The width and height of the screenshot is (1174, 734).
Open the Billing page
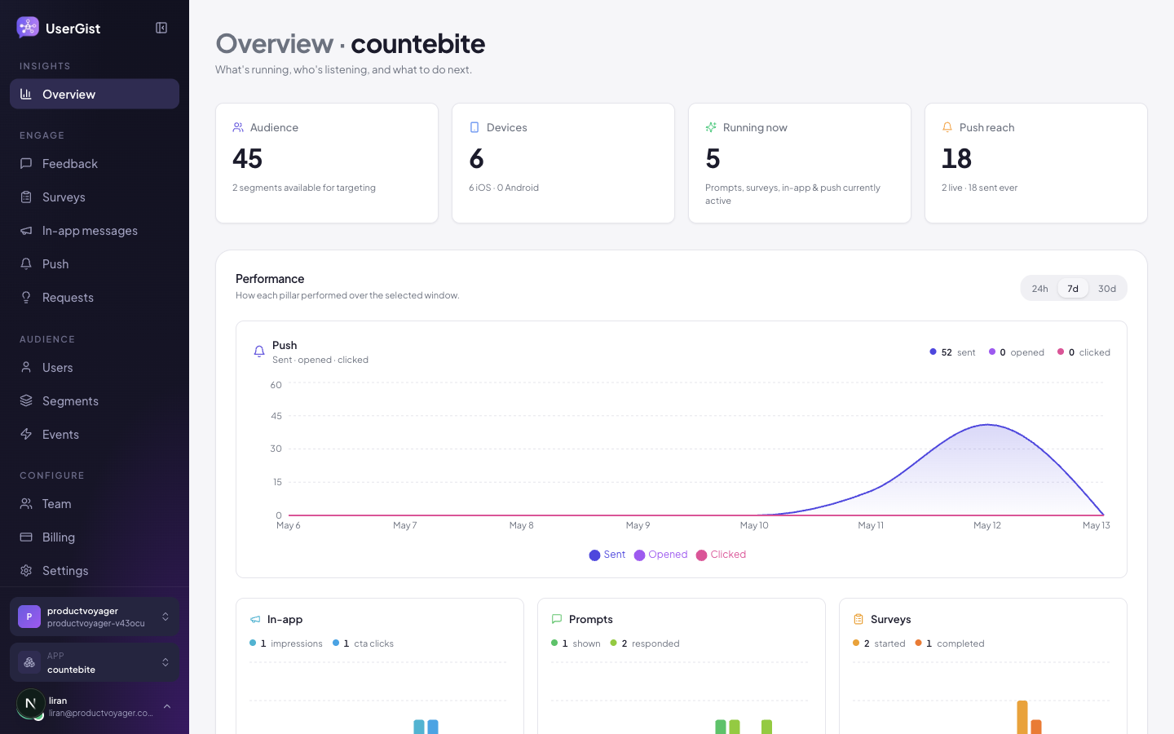tap(95, 537)
